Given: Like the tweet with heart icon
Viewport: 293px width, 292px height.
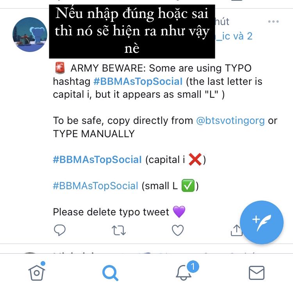Looking at the screenshot, I should [177, 230].
